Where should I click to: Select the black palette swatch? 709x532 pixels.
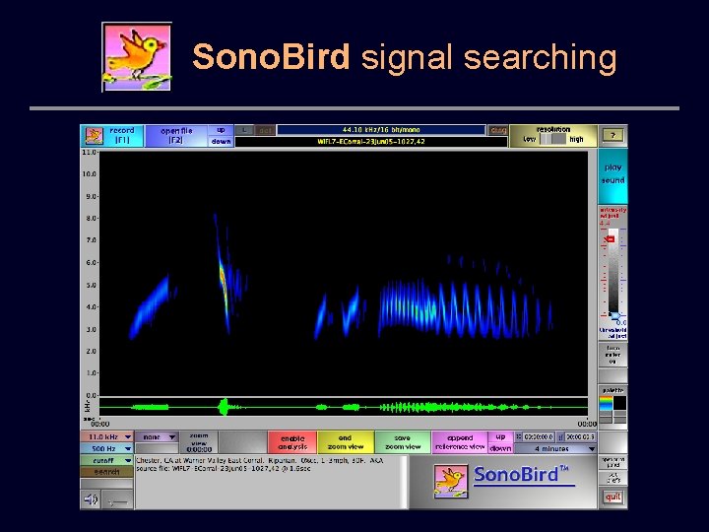(620, 403)
